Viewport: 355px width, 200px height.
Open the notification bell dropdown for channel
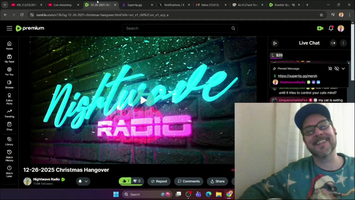point(83,181)
